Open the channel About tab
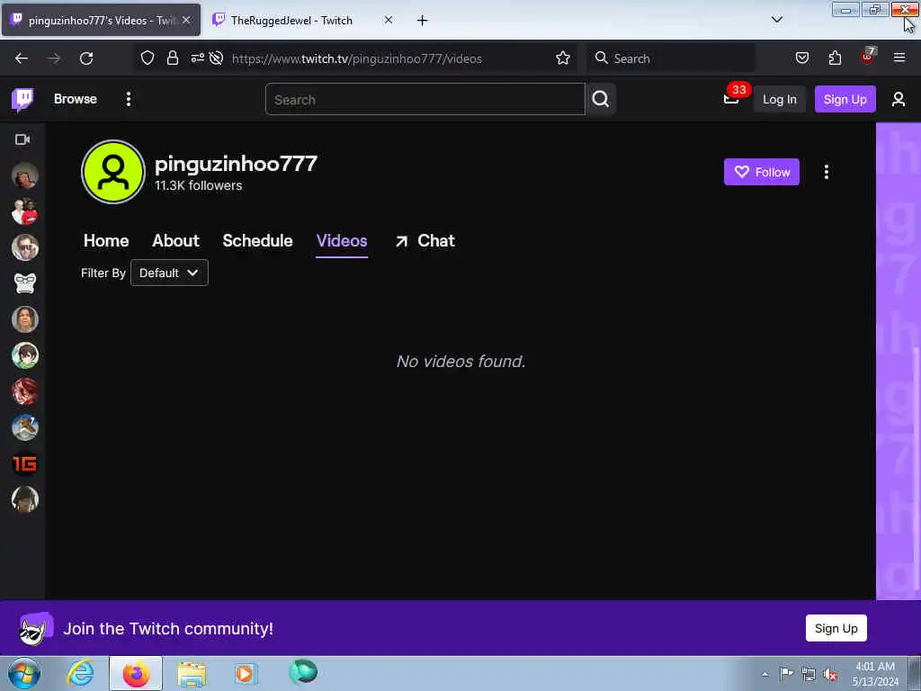This screenshot has height=691, width=921. click(x=175, y=241)
